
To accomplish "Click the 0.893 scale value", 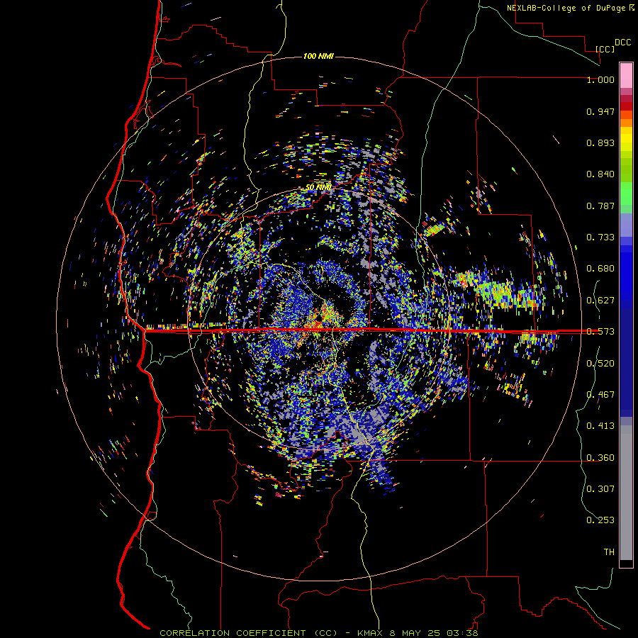I will pyautogui.click(x=600, y=142).
